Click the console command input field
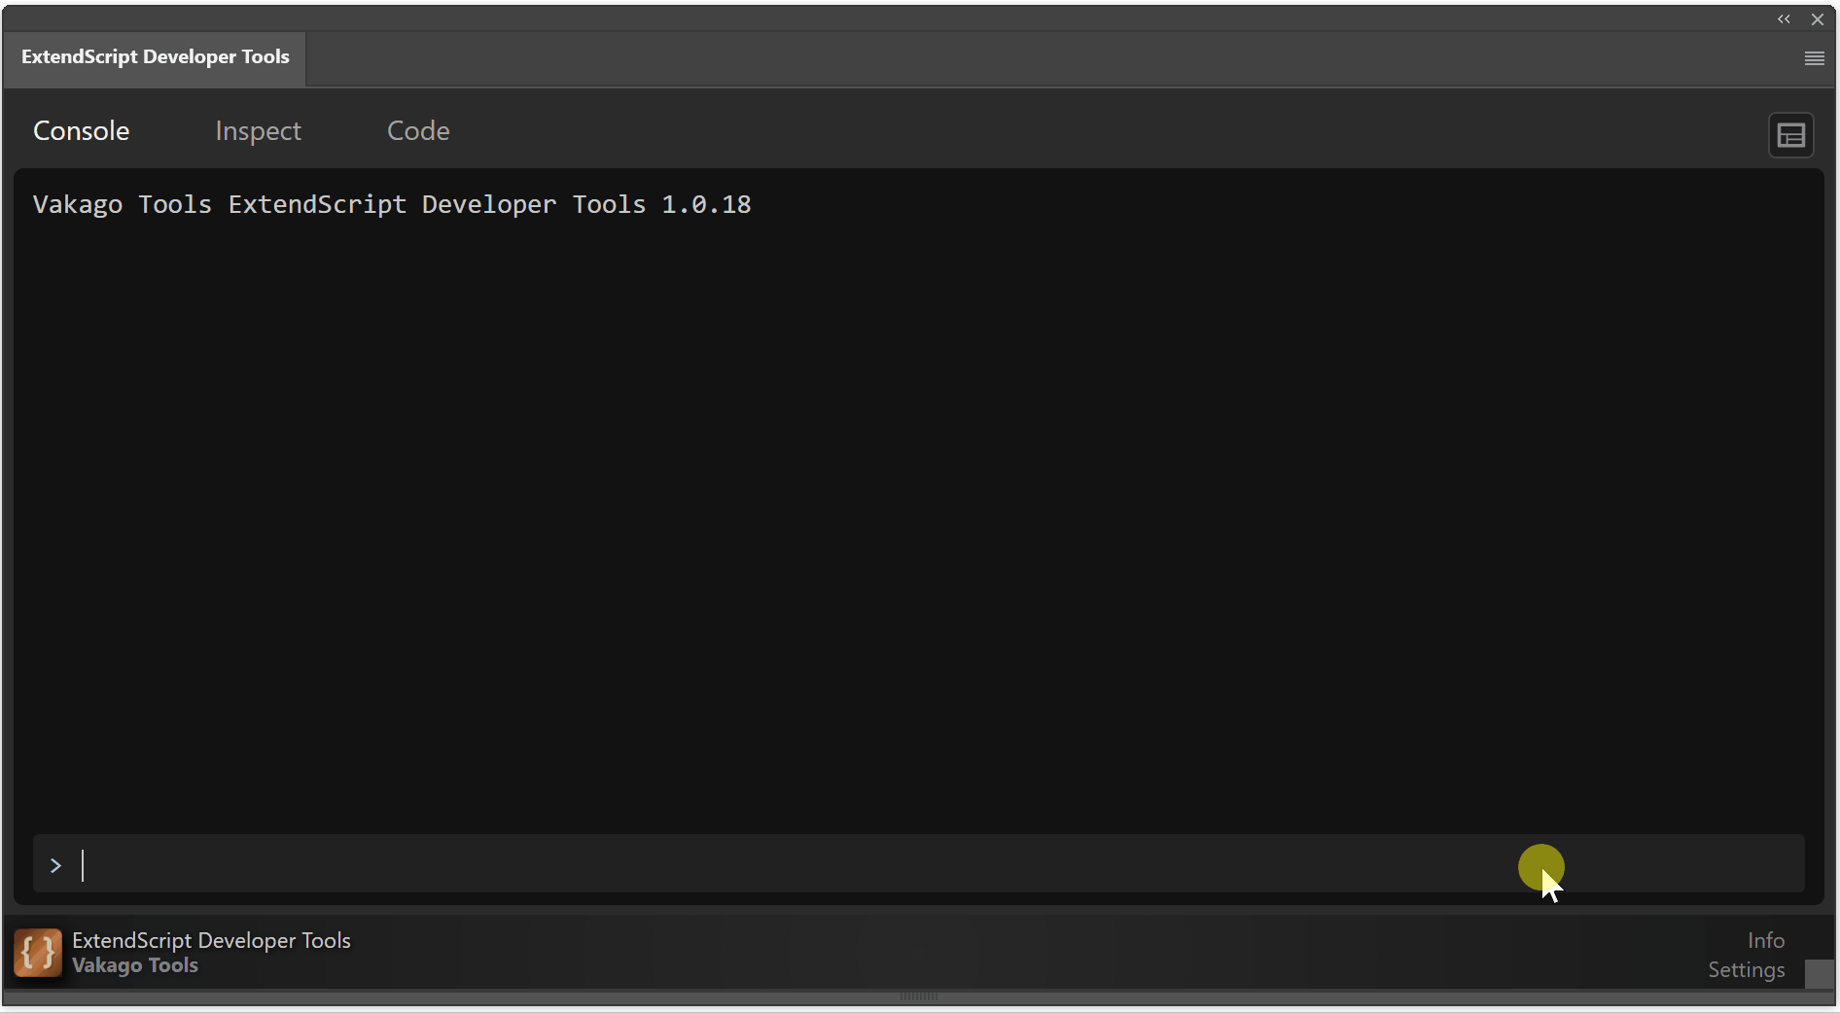Screen dimensions: 1840x1013 [x=919, y=864]
